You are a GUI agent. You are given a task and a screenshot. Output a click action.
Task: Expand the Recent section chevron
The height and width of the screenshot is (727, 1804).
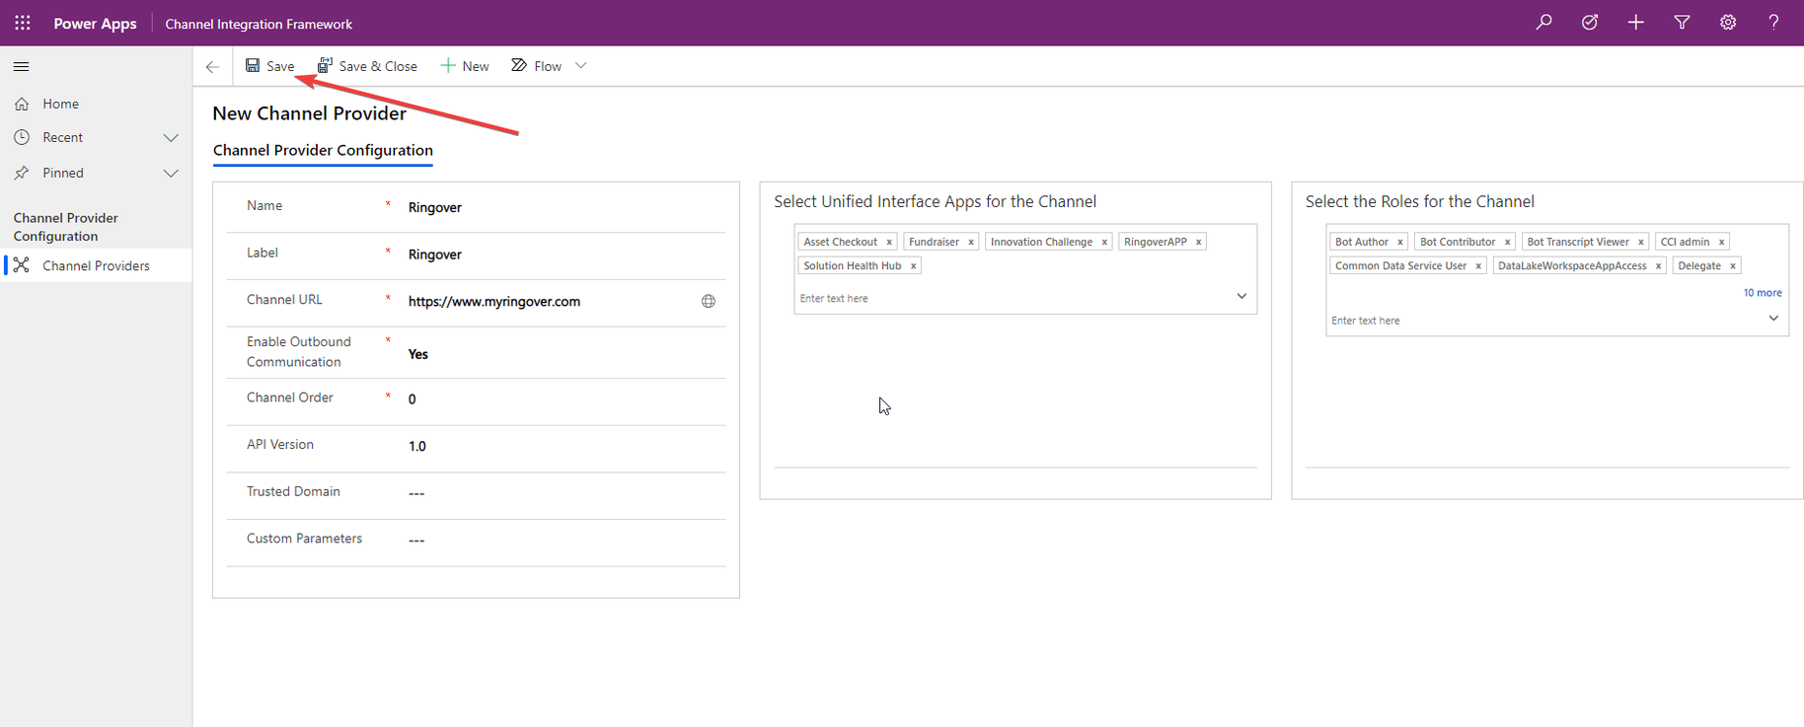(x=171, y=138)
